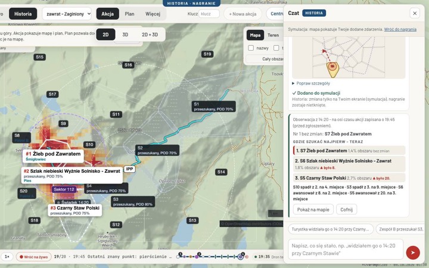429x268 pixels.
Task: Click the S18 sector marker on map
Action: coord(35,220)
